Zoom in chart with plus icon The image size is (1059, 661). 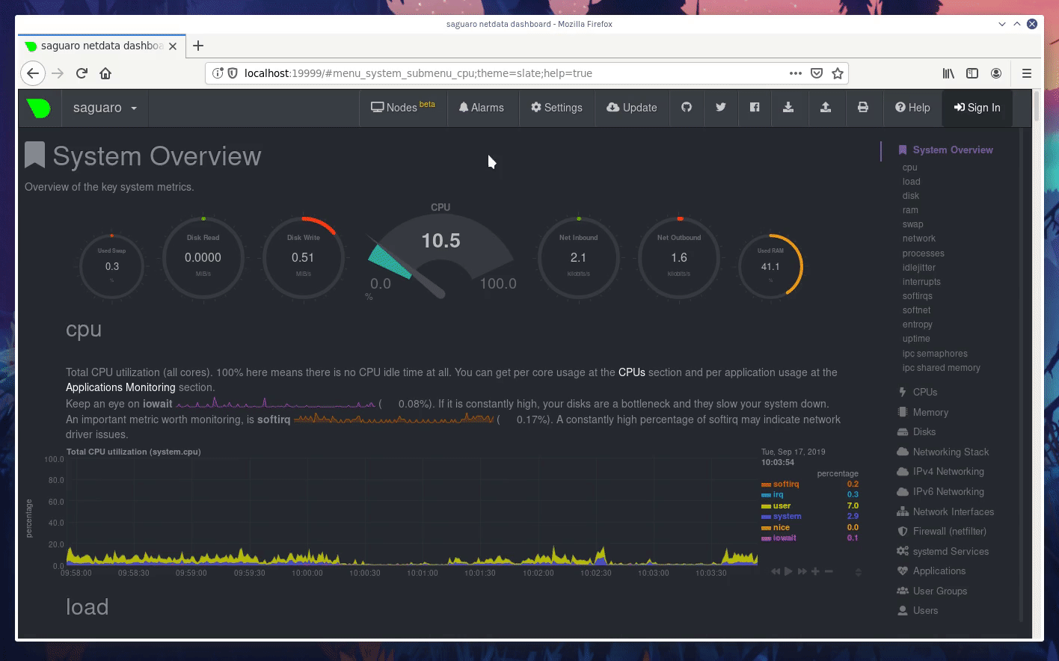click(815, 571)
